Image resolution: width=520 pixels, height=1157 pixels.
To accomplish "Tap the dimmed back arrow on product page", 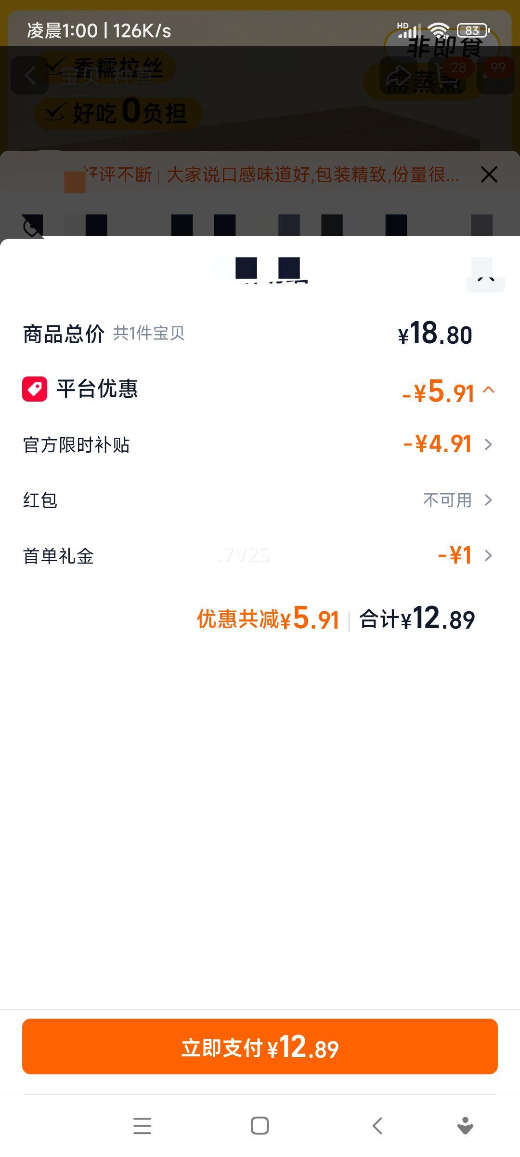I will tap(30, 76).
